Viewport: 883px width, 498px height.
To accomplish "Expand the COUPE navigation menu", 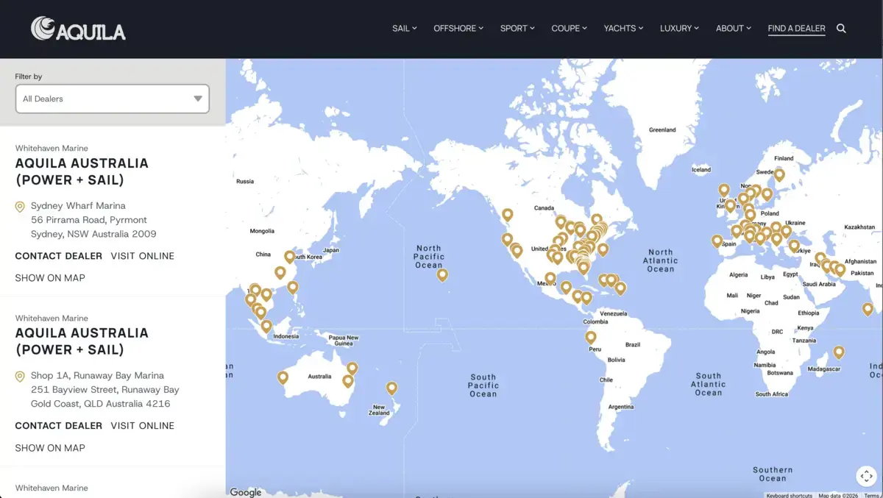I will [570, 29].
